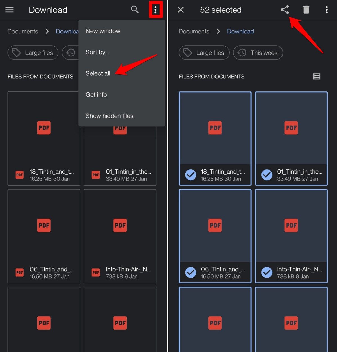The height and width of the screenshot is (352, 337).
Task: Open the highlighted three-dot overflow menu
Action: pyautogui.click(x=156, y=10)
